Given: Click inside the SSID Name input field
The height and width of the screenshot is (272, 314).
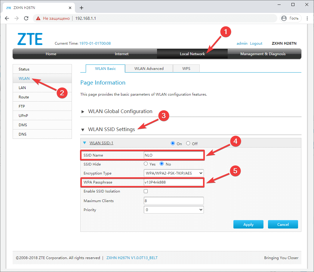Looking at the screenshot, I should tap(174, 155).
